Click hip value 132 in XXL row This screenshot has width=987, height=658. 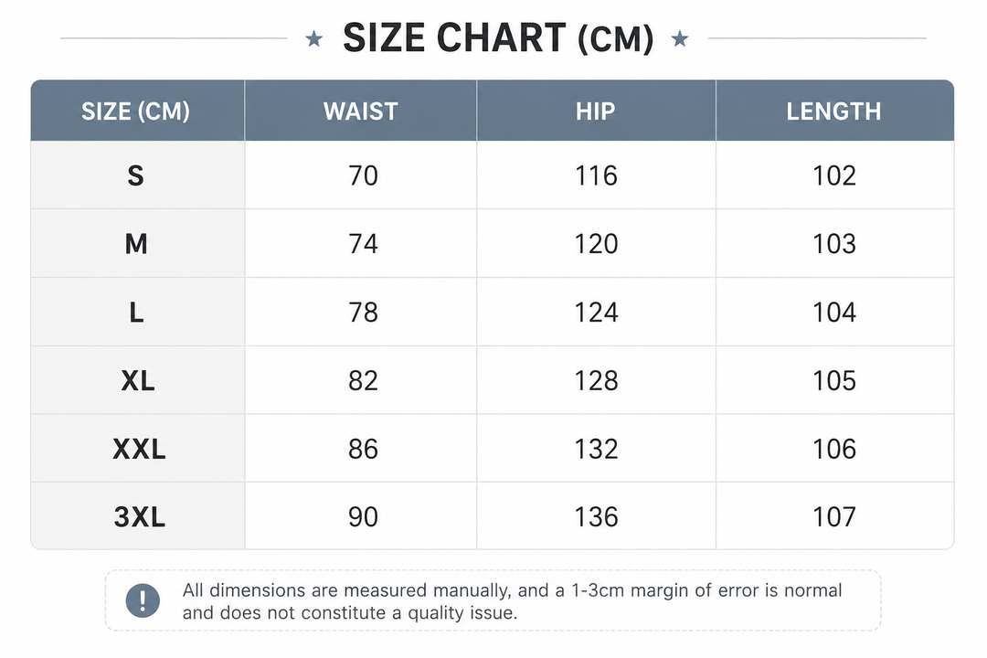coord(596,450)
